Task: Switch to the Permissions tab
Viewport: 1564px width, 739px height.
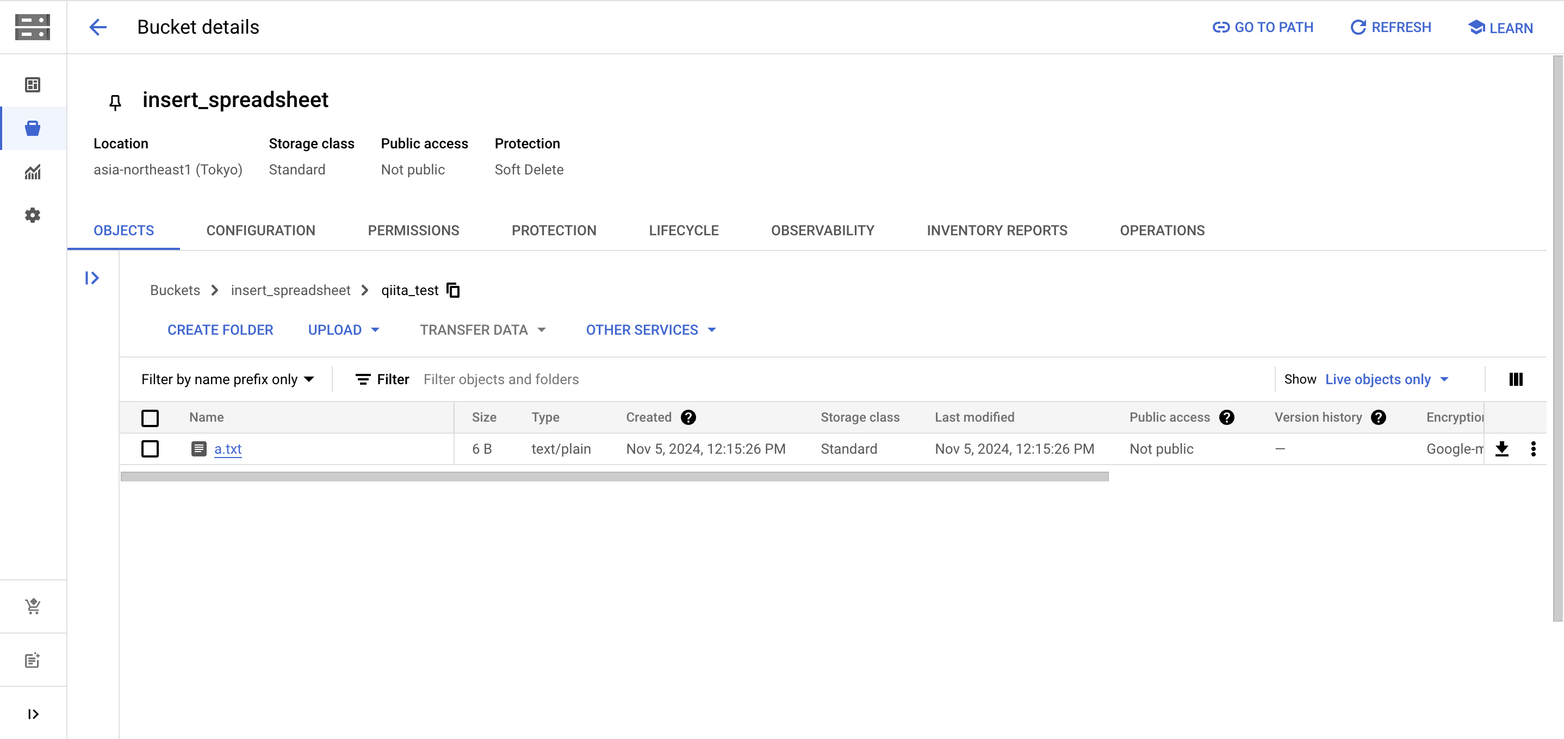Action: tap(413, 230)
